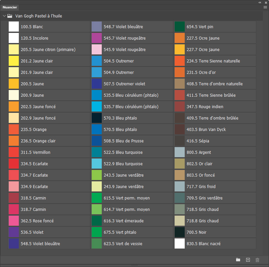Choose the 545.9 Violet rougeâtre swatch

click(97, 49)
